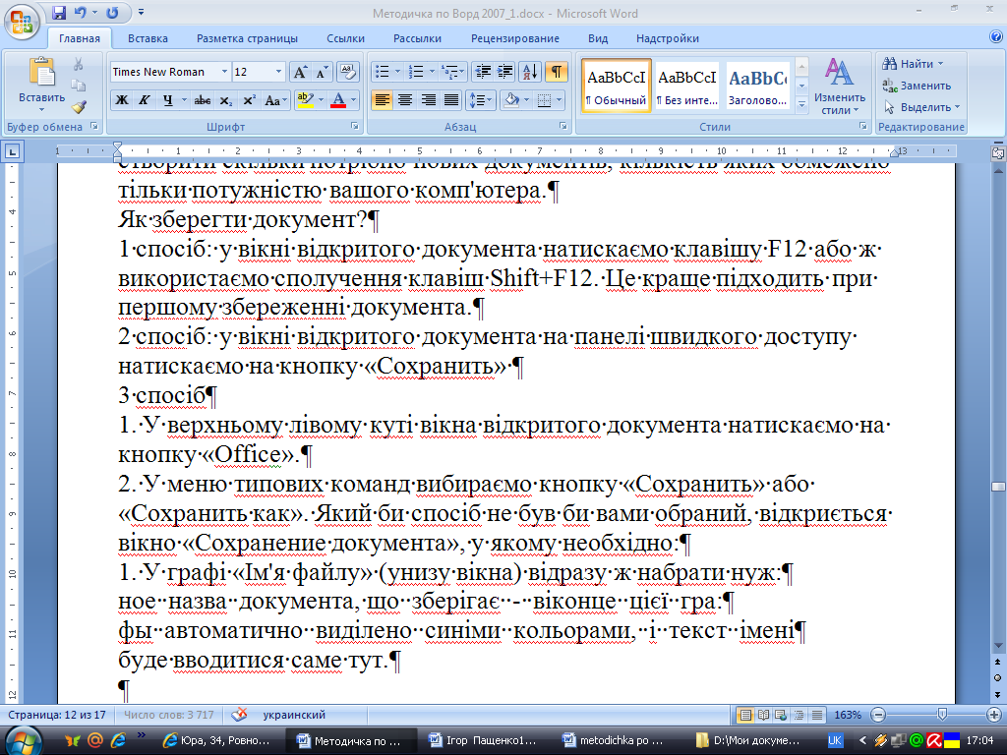1007x755 pixels.
Task: Activate the Format Painter brush
Action: coord(79,106)
